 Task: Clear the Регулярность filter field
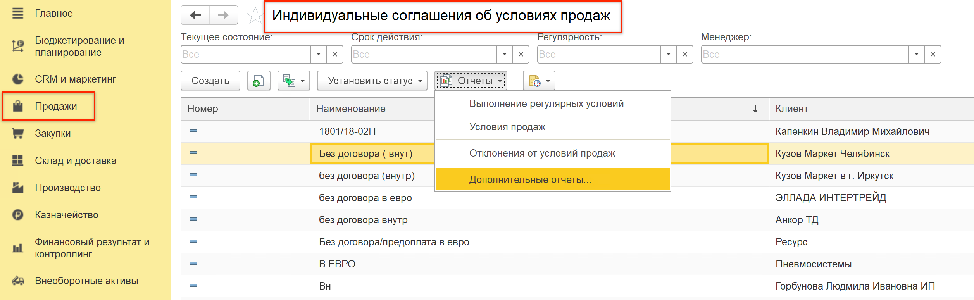pos(685,54)
